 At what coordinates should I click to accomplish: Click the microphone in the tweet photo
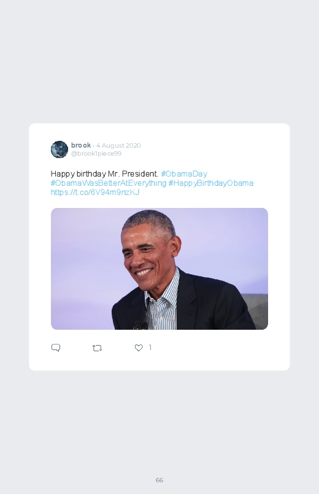click(x=140, y=325)
